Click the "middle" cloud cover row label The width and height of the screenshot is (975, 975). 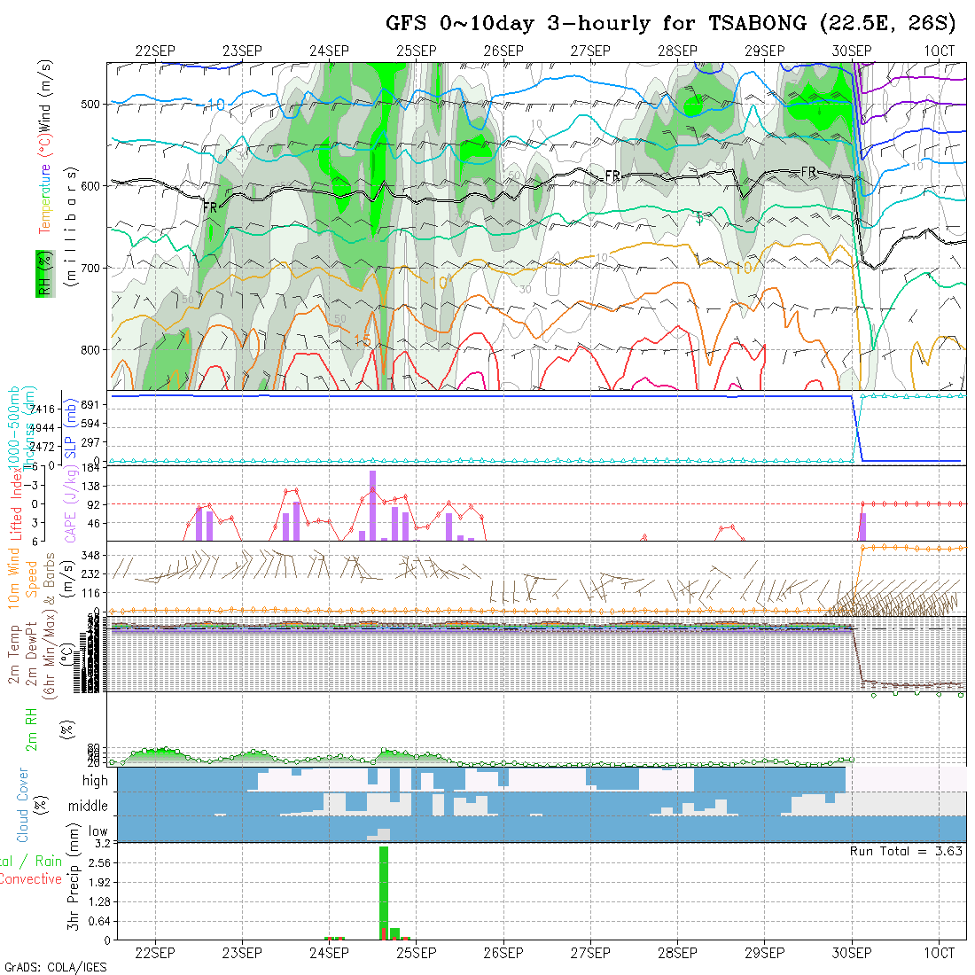[x=89, y=807]
